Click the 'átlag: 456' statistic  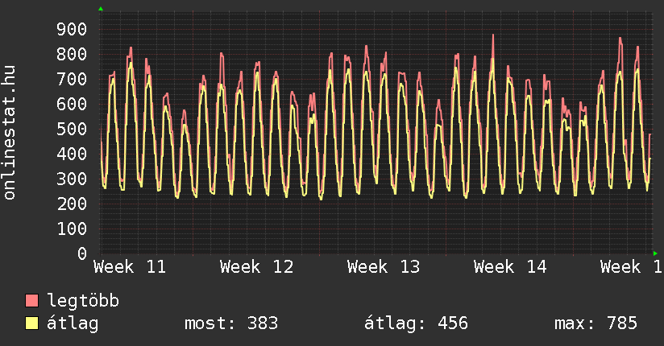pos(416,323)
